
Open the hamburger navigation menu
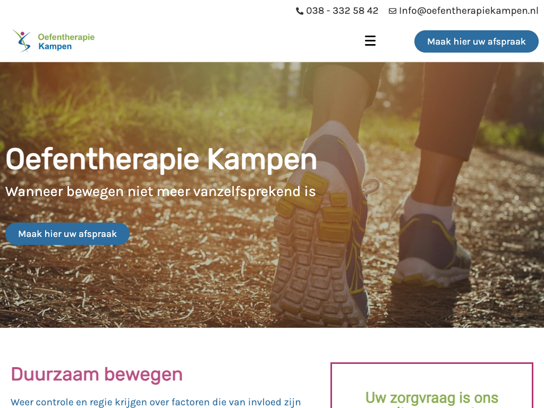[x=370, y=40]
